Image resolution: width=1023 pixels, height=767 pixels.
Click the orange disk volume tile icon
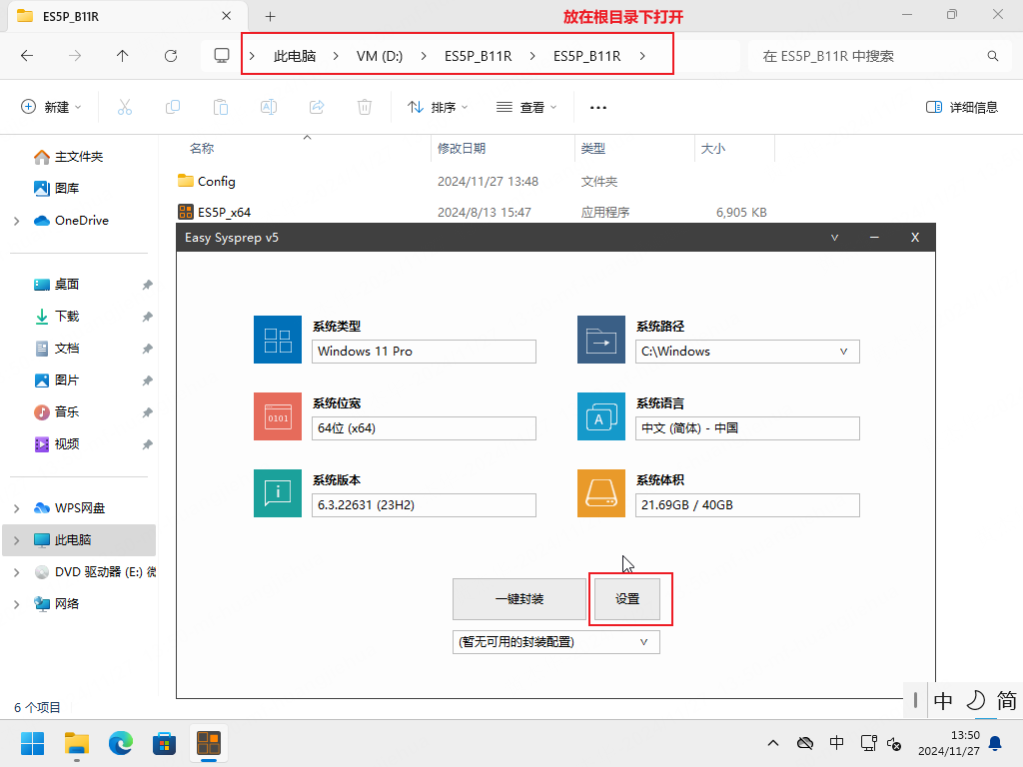point(601,493)
